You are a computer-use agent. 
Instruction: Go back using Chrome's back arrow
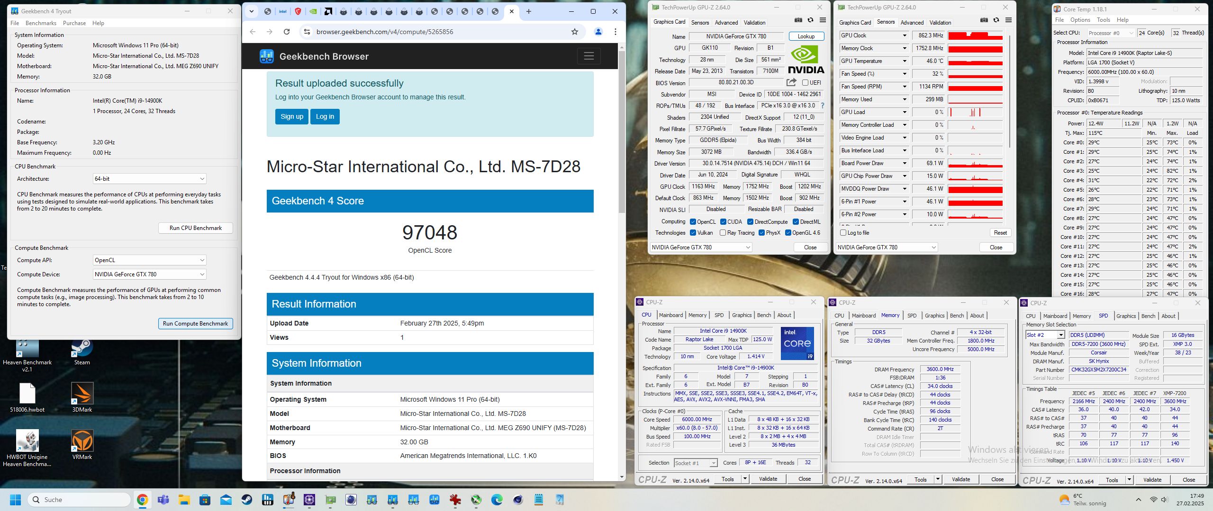point(253,32)
